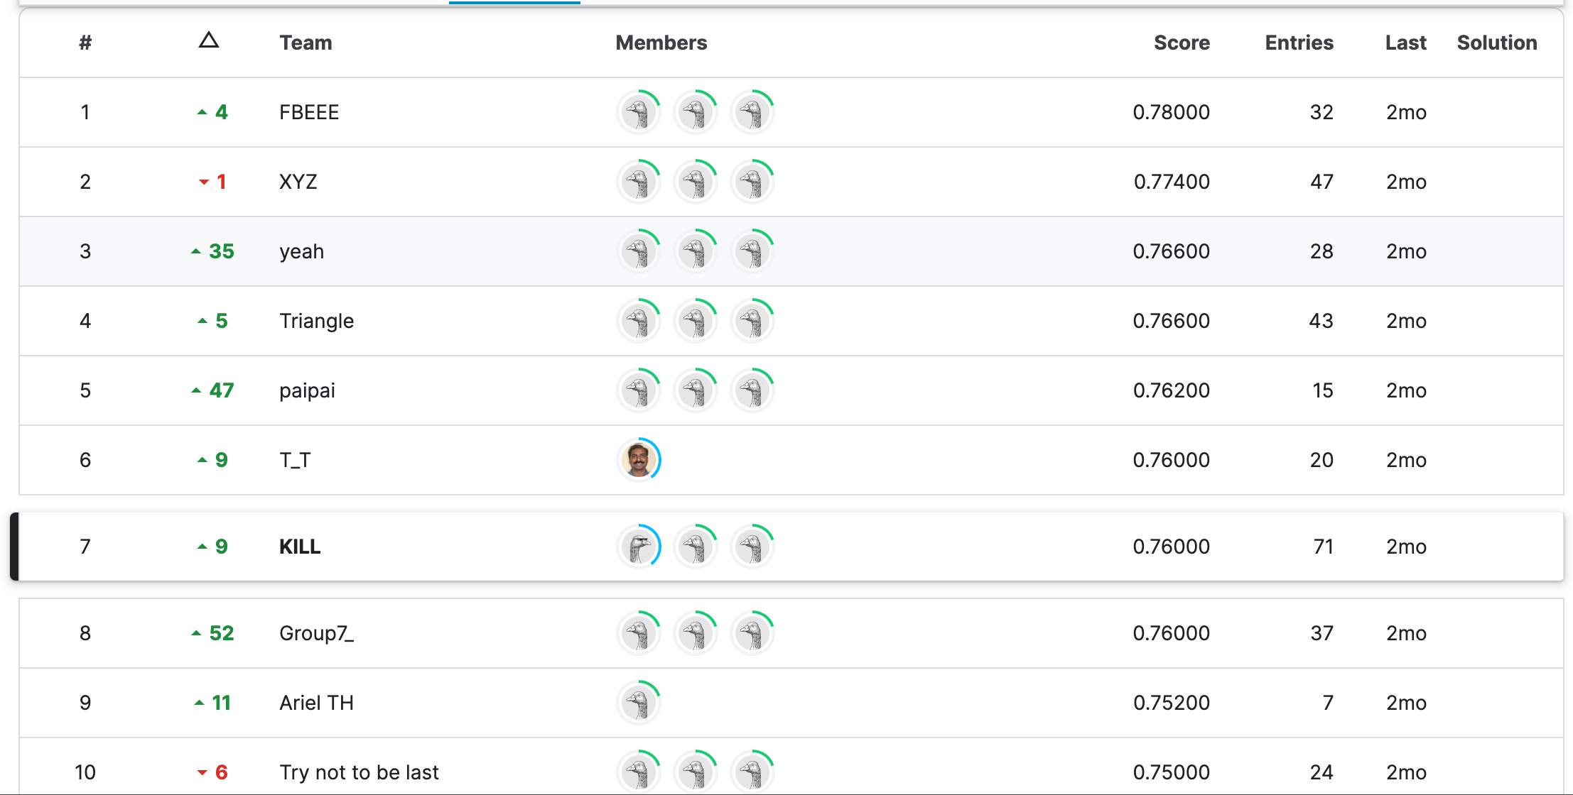The width and height of the screenshot is (1573, 795).
Task: Open third member avatar of team FBEEE
Action: tap(752, 112)
